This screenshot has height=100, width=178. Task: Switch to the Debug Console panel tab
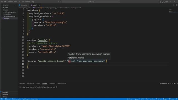pyautogui.click(x=62, y=84)
